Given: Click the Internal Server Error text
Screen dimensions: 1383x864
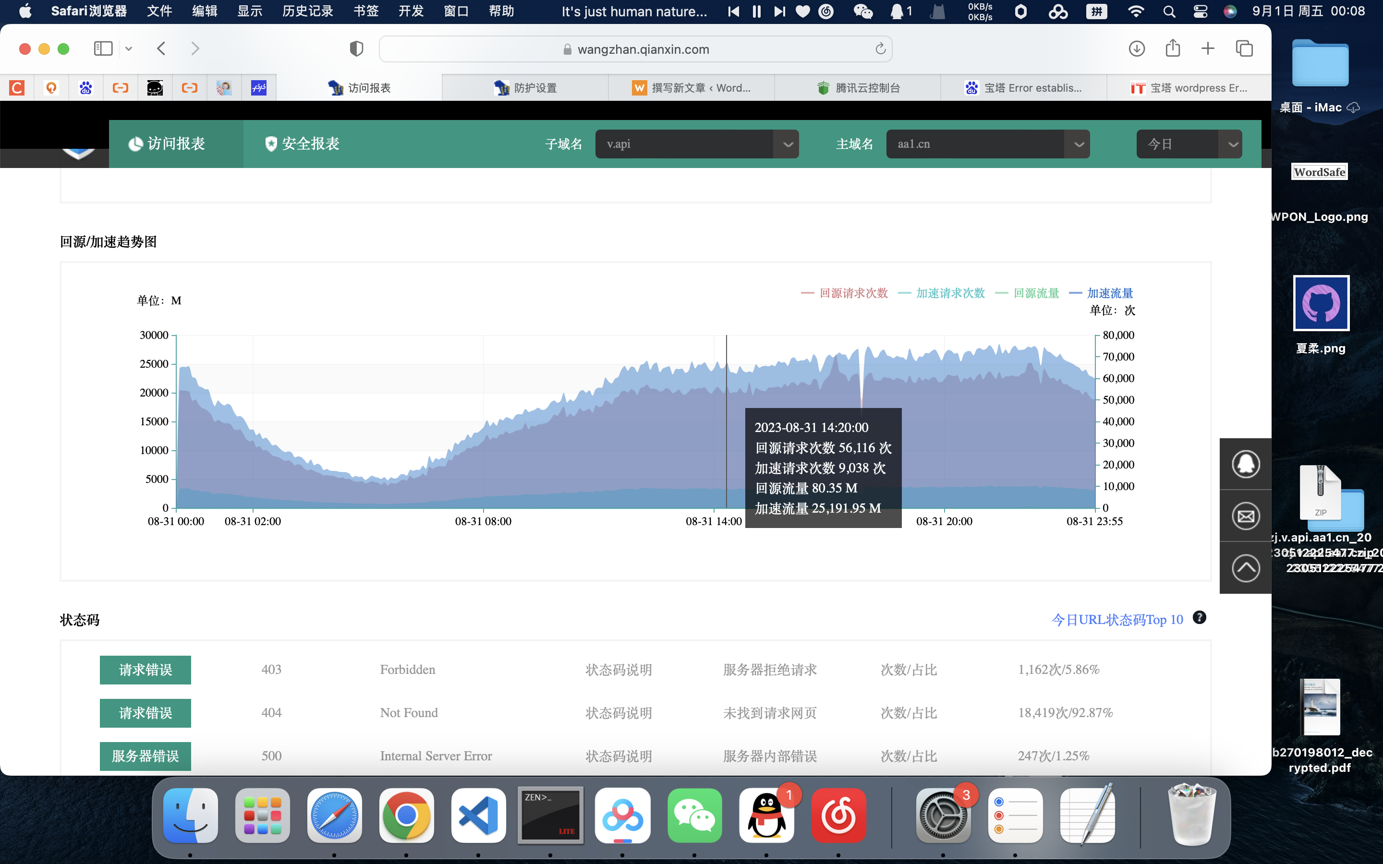Looking at the screenshot, I should click(436, 756).
